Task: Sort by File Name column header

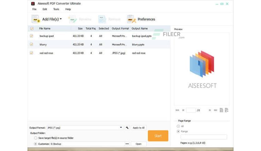Action: point(45,28)
